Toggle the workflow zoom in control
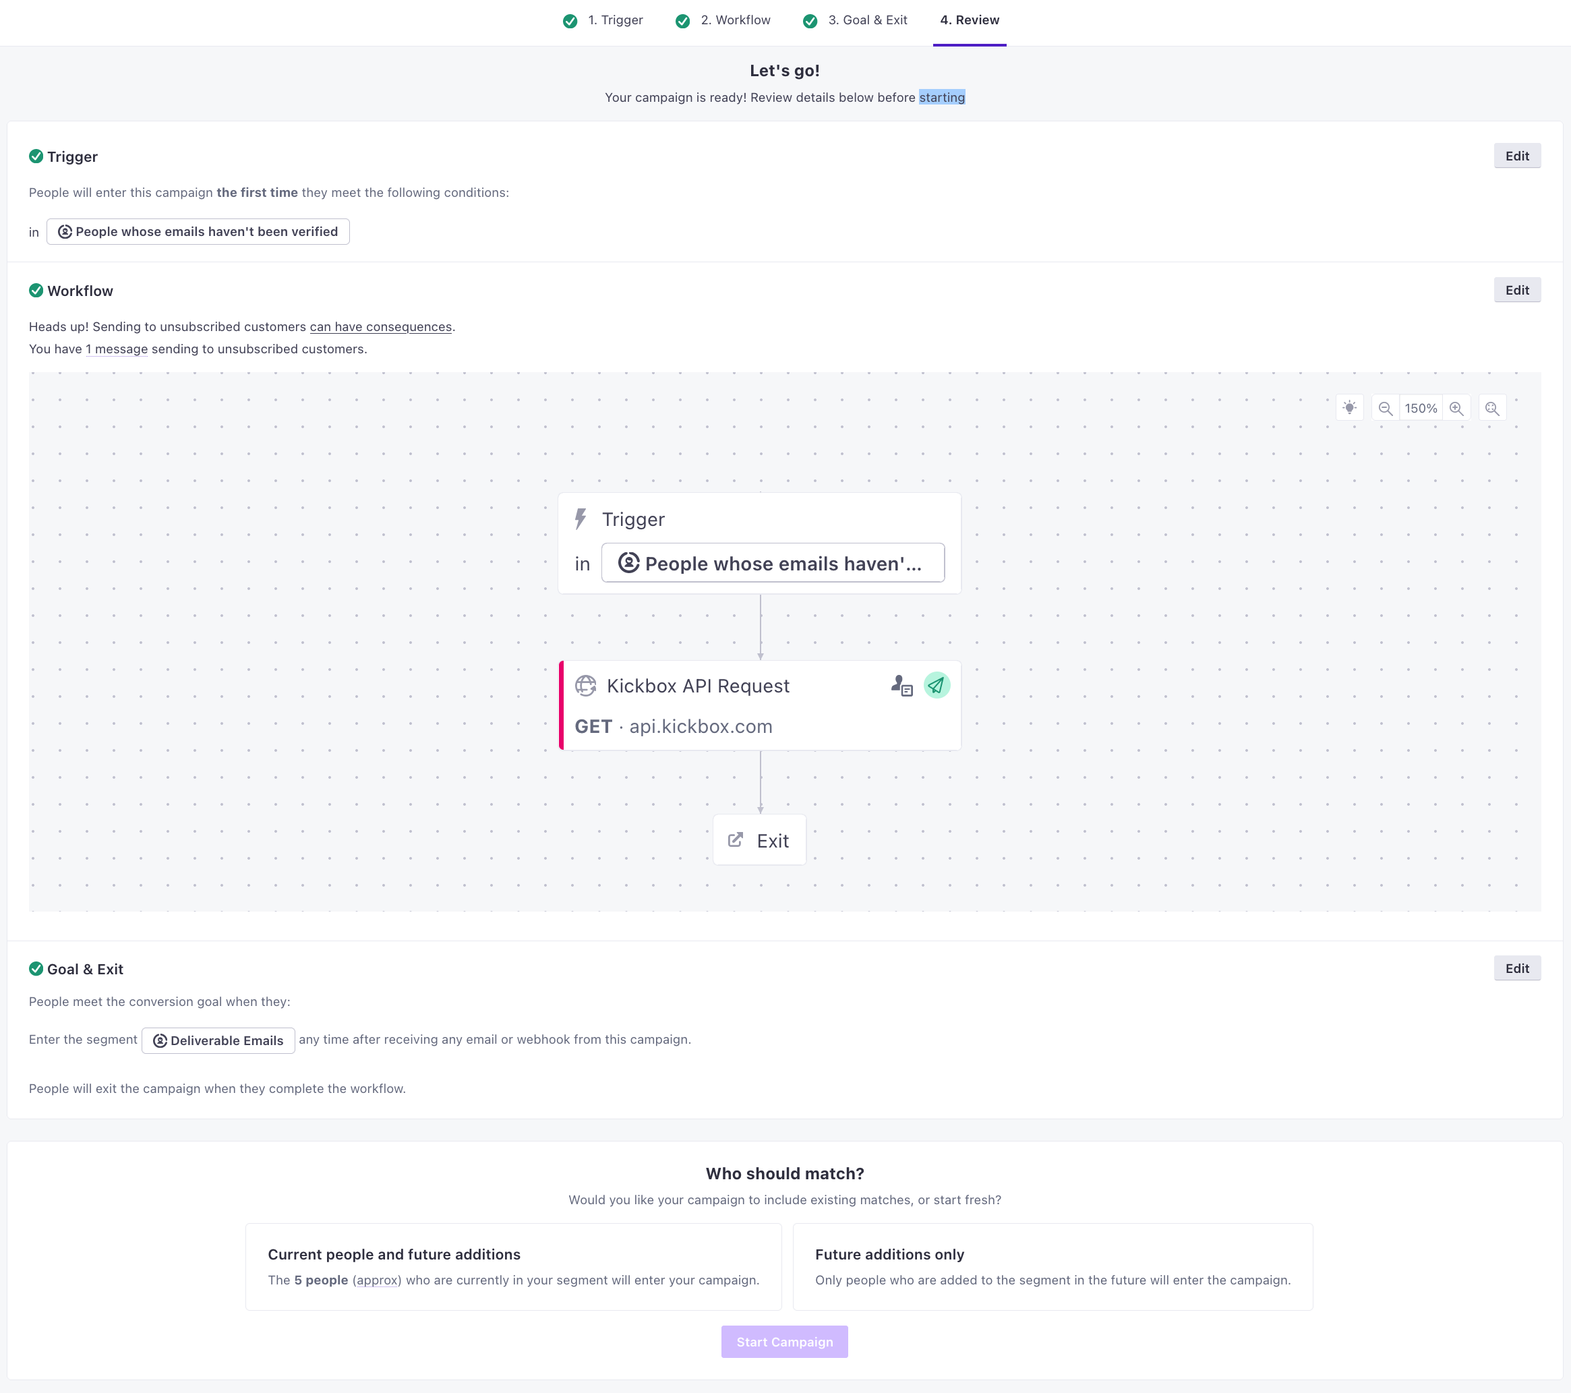1571x1393 pixels. point(1456,407)
